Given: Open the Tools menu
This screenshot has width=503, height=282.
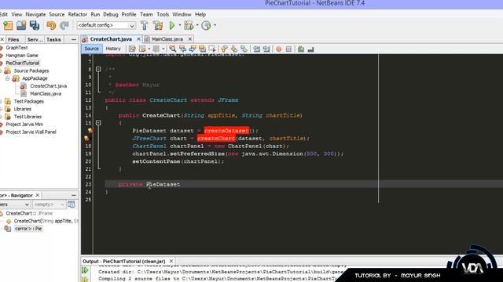Looking at the screenshot, I should 163,14.
